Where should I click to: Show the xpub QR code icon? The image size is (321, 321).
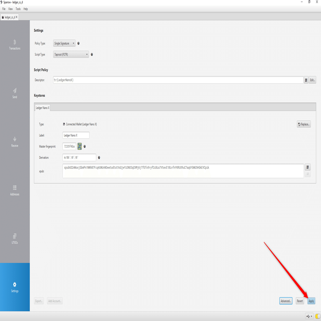pos(308,167)
